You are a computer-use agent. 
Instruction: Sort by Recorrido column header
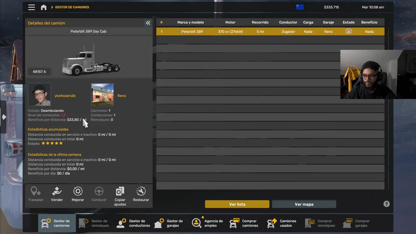pos(260,22)
